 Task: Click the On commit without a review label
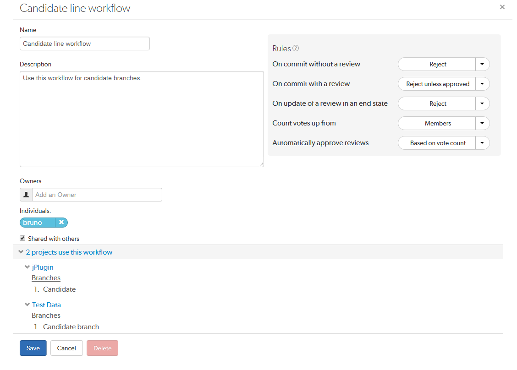(x=316, y=64)
